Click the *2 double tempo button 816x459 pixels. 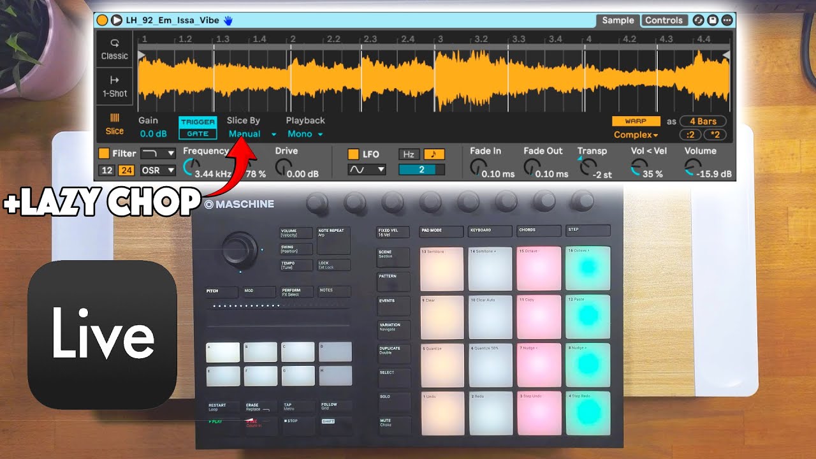click(x=715, y=135)
